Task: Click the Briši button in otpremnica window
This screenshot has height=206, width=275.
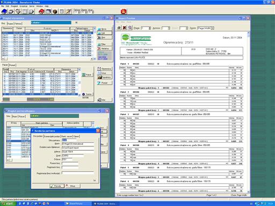Action: click(104, 38)
